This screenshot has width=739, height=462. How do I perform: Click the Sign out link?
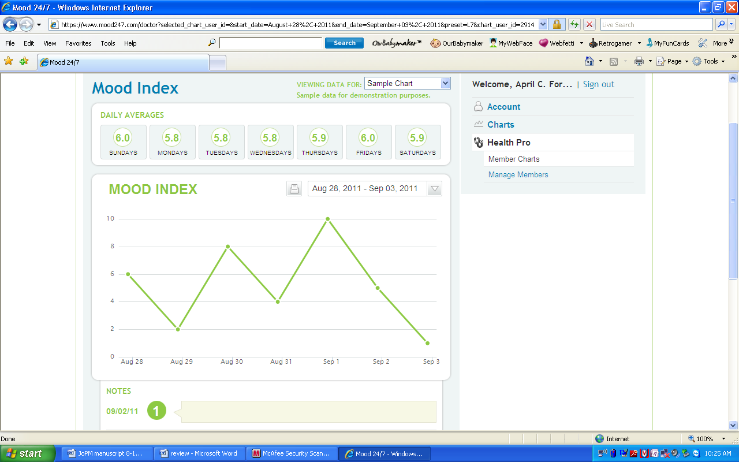(598, 84)
